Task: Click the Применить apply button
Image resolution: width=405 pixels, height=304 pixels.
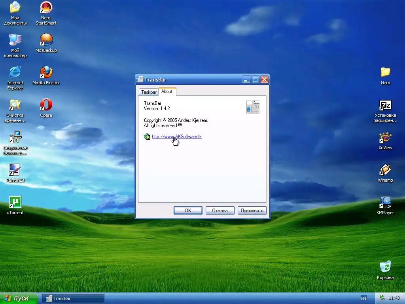Action: tap(252, 211)
